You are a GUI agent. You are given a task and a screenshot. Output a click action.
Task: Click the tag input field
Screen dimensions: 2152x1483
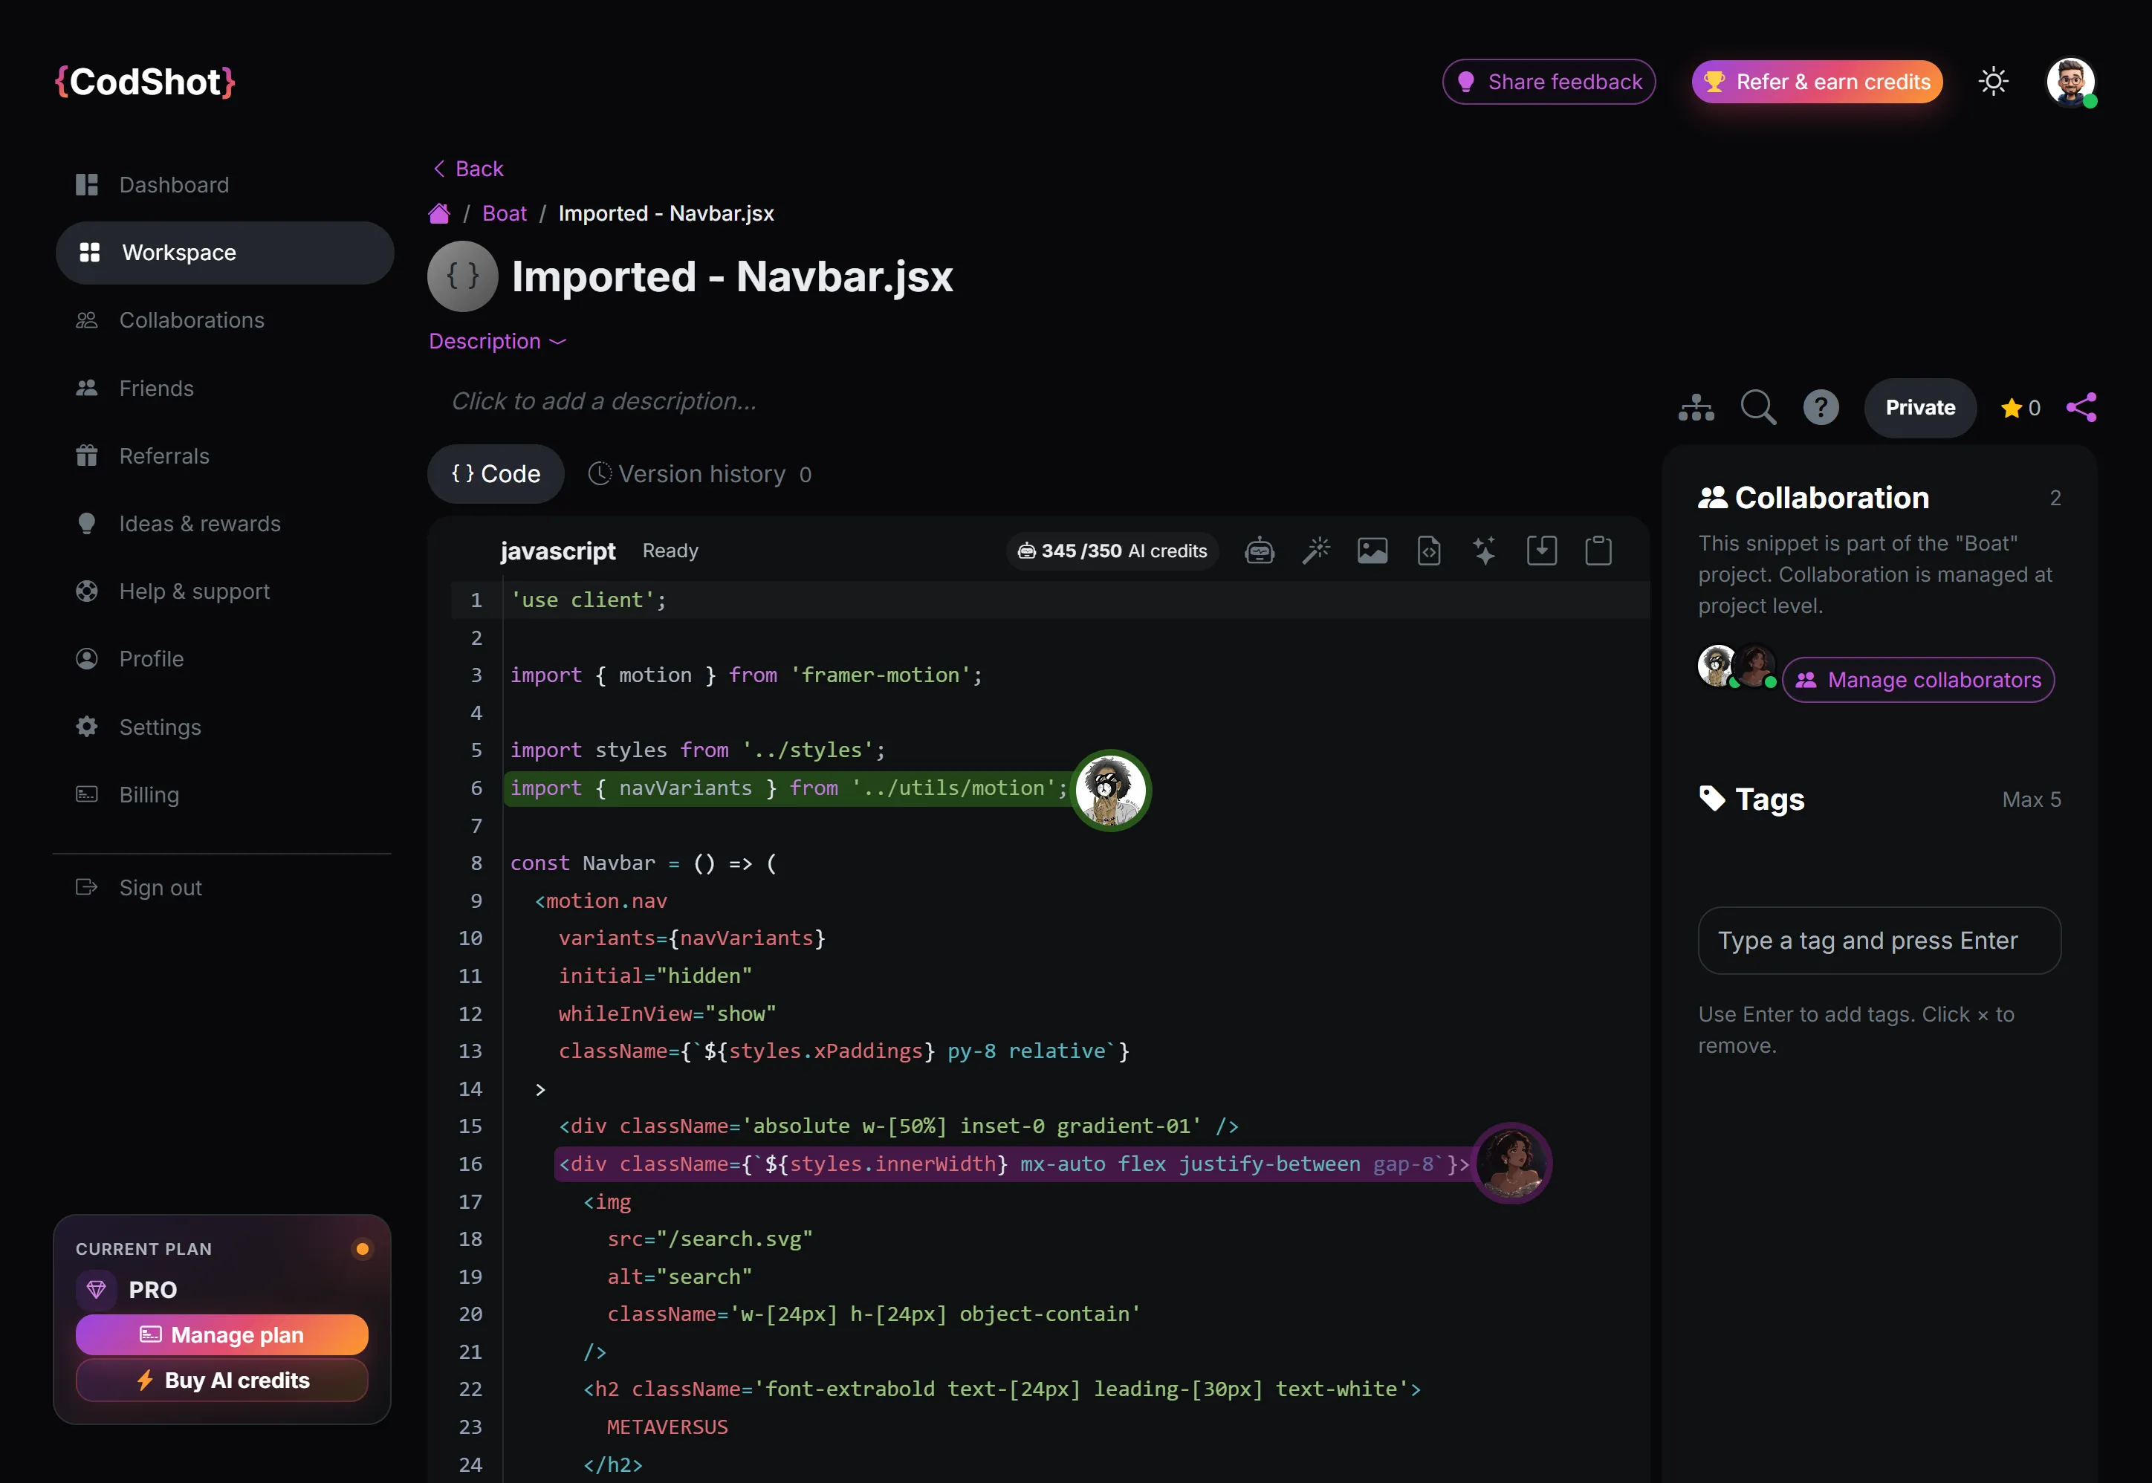tap(1879, 941)
